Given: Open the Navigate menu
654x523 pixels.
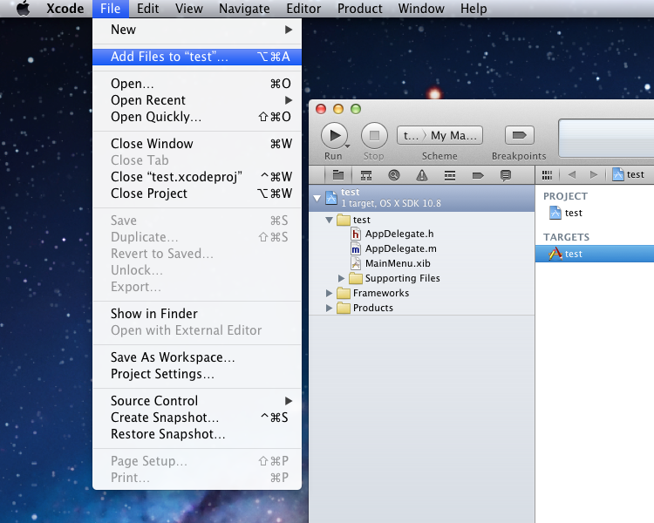Looking at the screenshot, I should click(x=244, y=9).
